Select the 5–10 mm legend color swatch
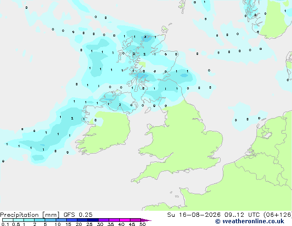Image resolution: width=292 pixels, height=226 pixels. coord(50,220)
